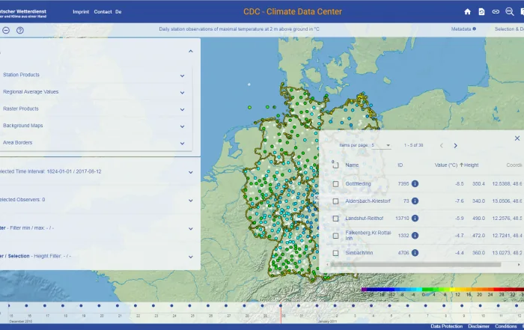Open the Disclaimer footer link
Viewport: 524px width, 330px height.
478,326
